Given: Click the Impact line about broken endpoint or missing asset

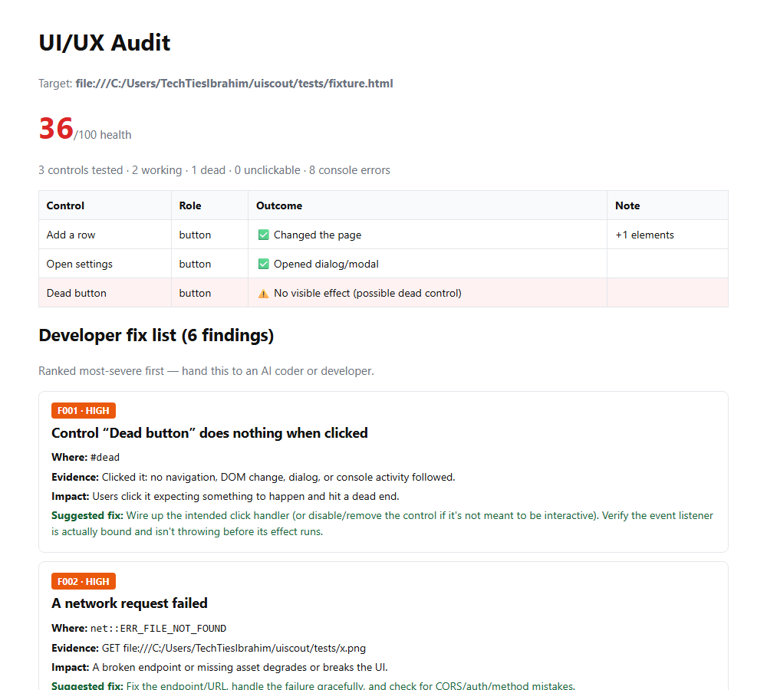Looking at the screenshot, I should 219,668.
